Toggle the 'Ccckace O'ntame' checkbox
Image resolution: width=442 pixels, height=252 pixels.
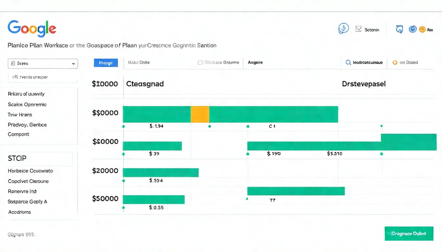coord(200,62)
